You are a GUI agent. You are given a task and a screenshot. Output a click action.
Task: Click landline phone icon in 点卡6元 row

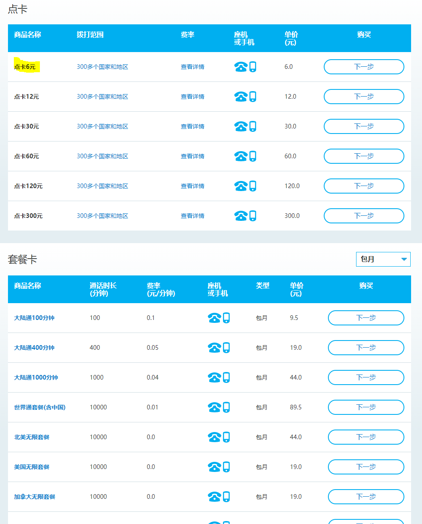click(241, 67)
